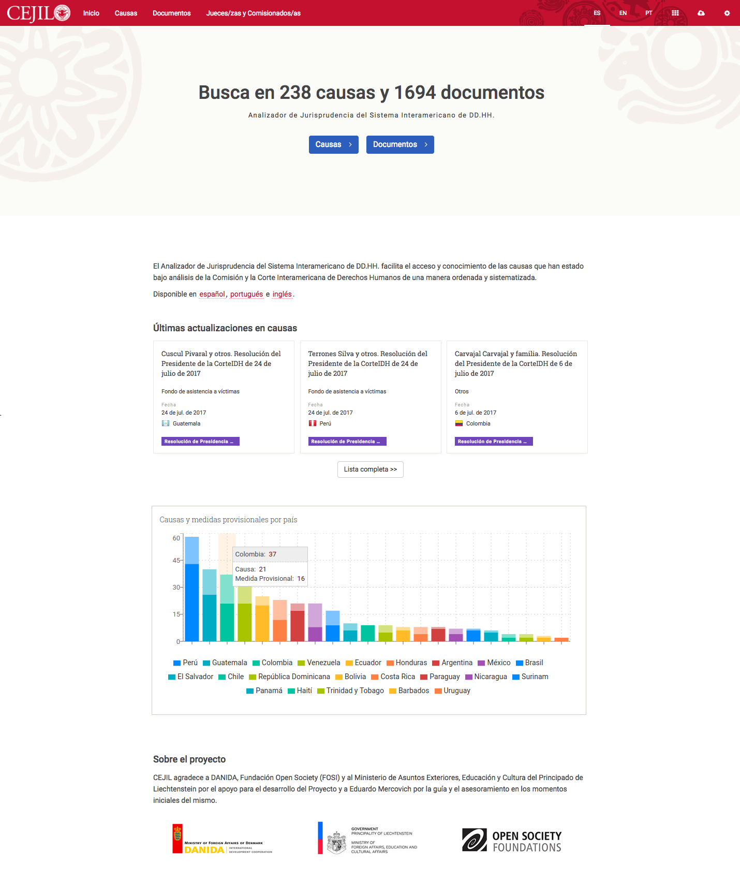Toggle México in the chart legend
Viewport: 740px width, 880px height.
494,663
